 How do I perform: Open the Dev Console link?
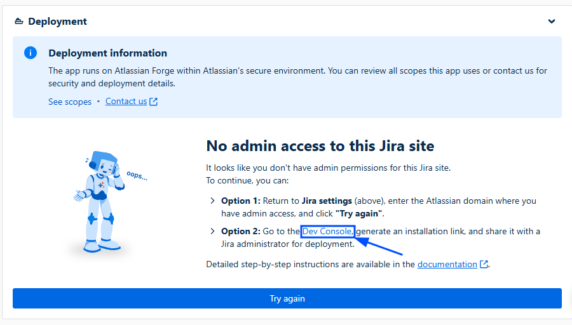tap(327, 231)
